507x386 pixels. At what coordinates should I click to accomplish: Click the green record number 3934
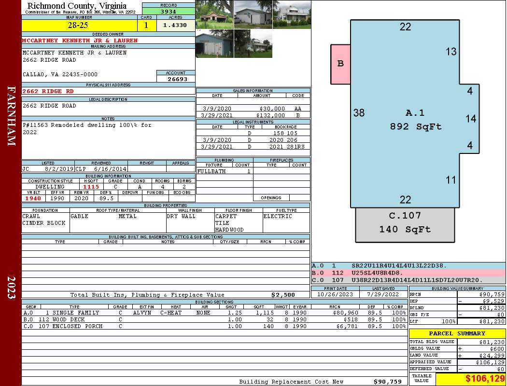coord(169,12)
